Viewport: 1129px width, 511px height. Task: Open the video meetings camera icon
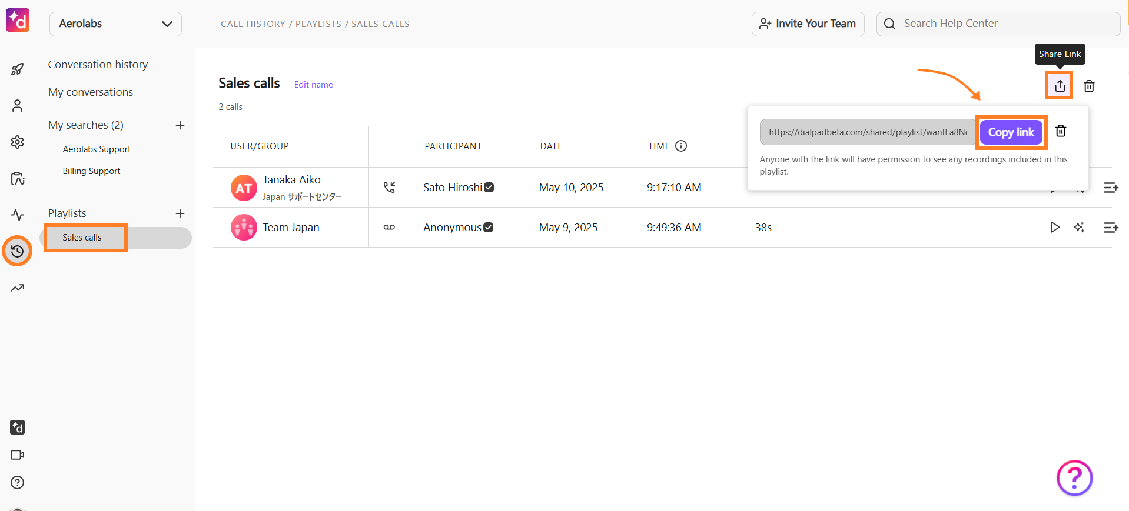tap(18, 455)
